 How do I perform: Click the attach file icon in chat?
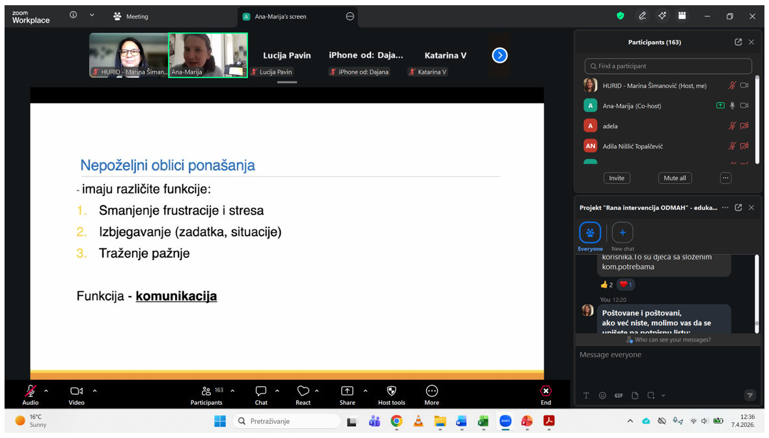(x=635, y=396)
